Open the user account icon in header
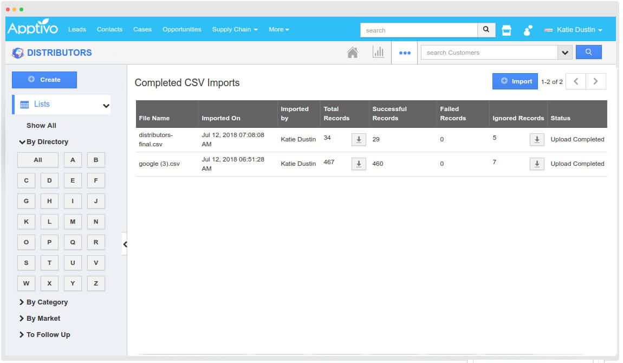 coord(528,30)
